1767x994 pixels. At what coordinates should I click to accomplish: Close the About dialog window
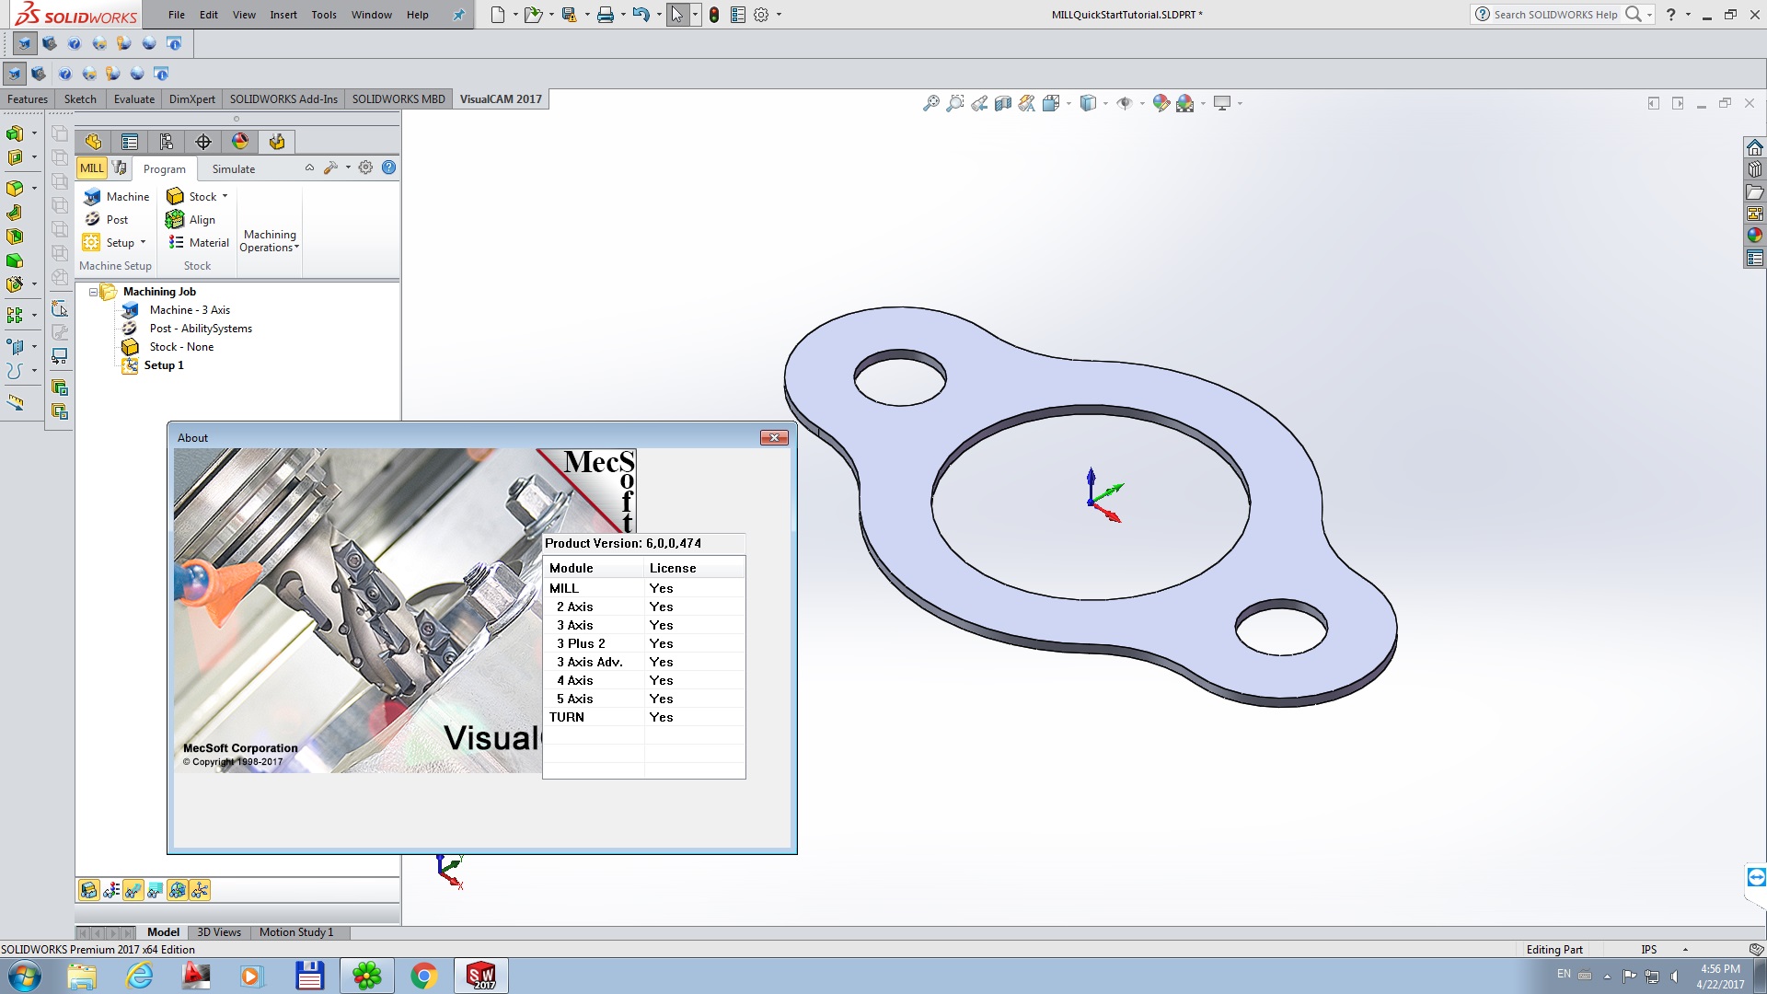click(773, 437)
